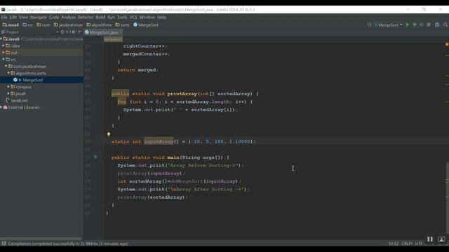Open the Navigate menu

(39, 17)
